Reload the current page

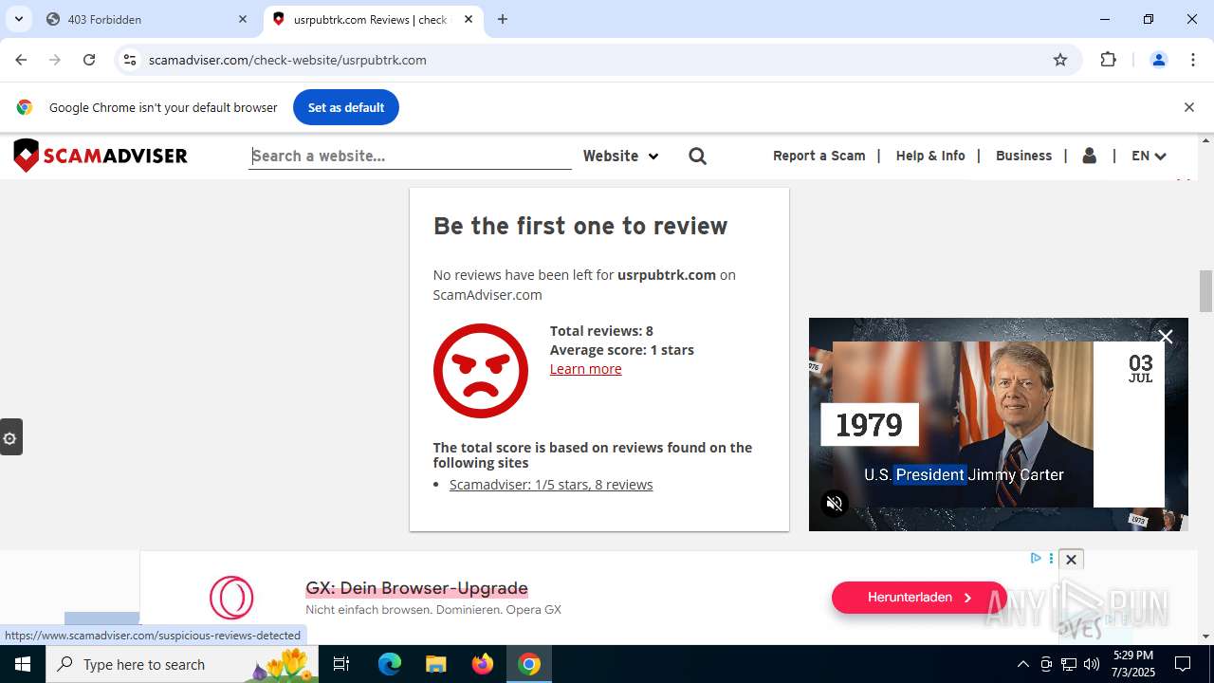(x=89, y=60)
